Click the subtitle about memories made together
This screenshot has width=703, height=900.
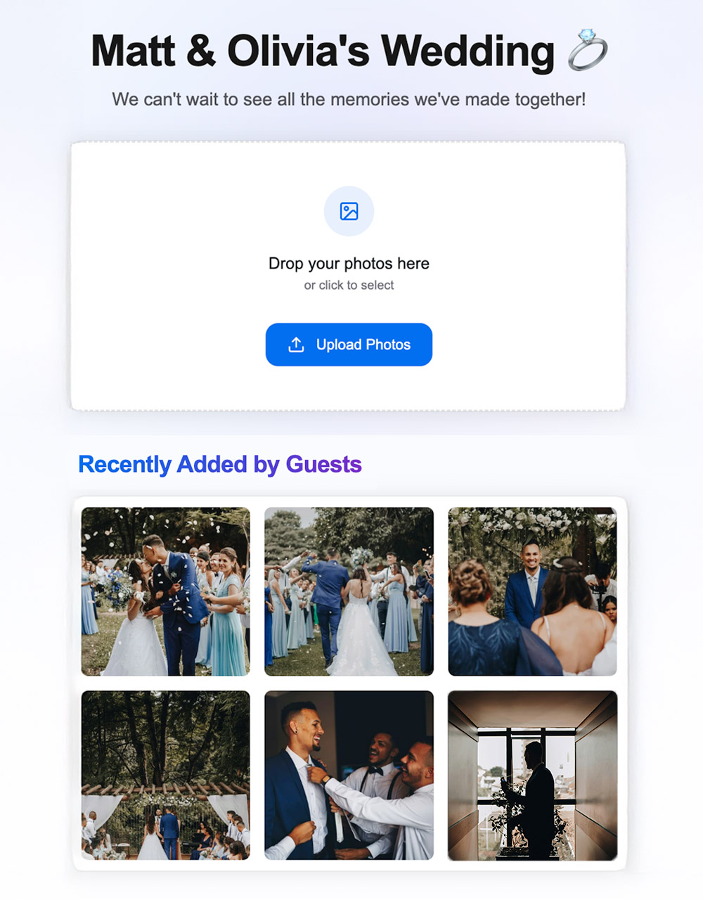[x=349, y=99]
